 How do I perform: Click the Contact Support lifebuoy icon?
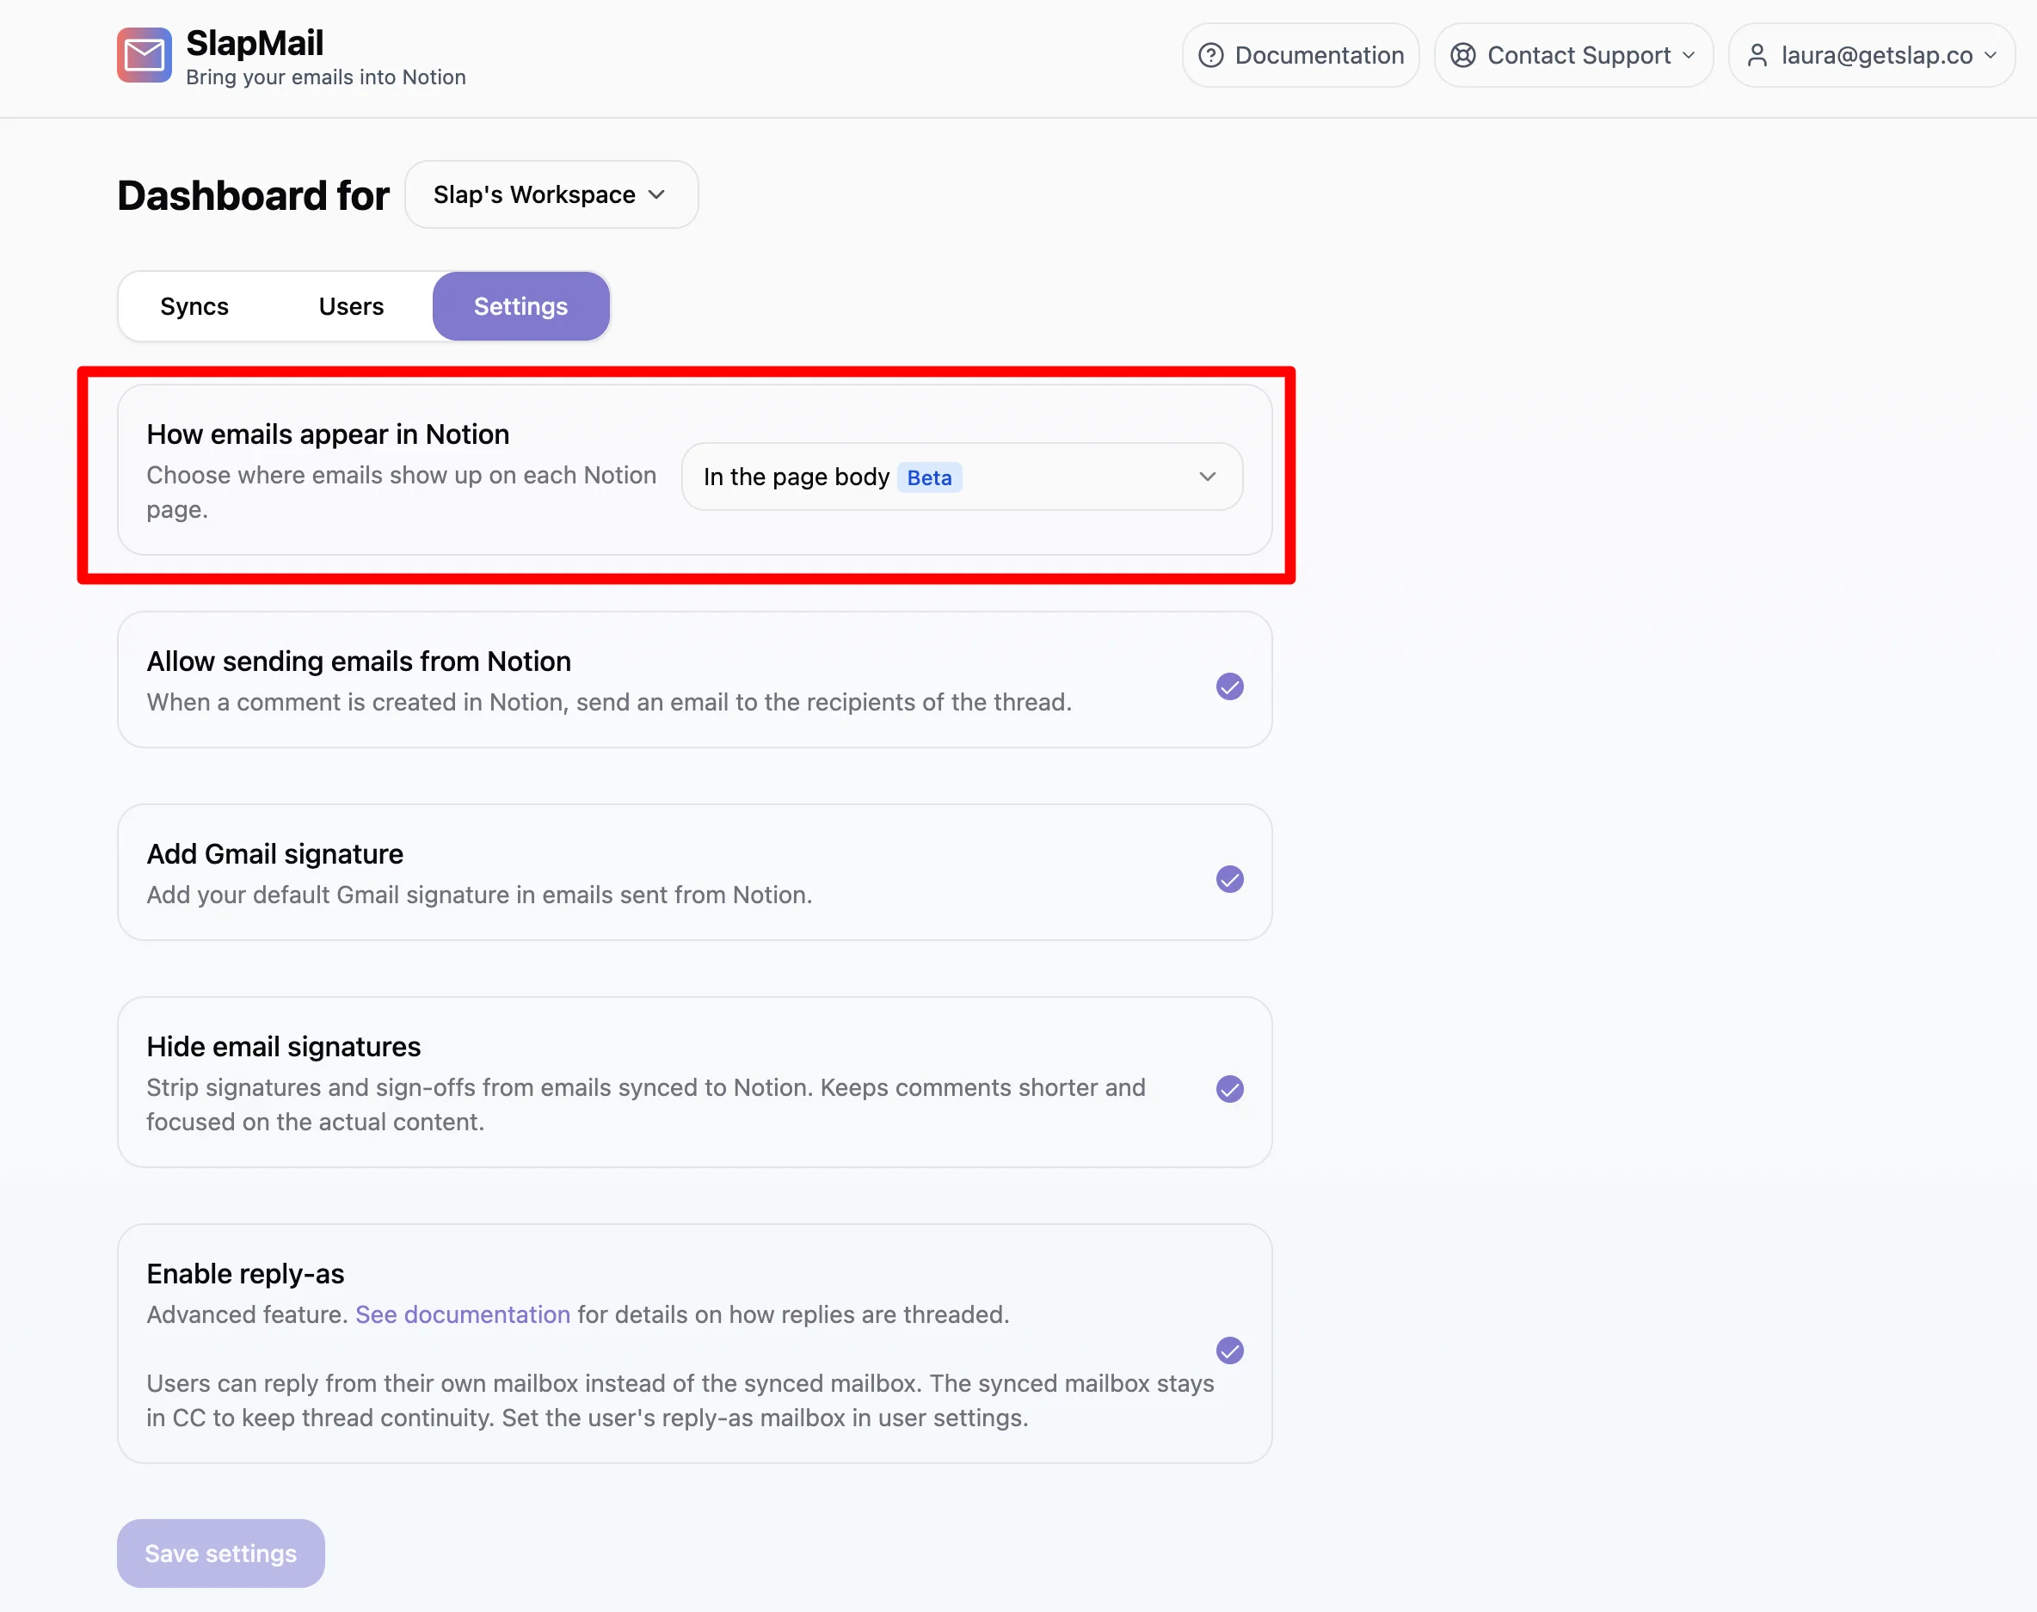(1463, 56)
